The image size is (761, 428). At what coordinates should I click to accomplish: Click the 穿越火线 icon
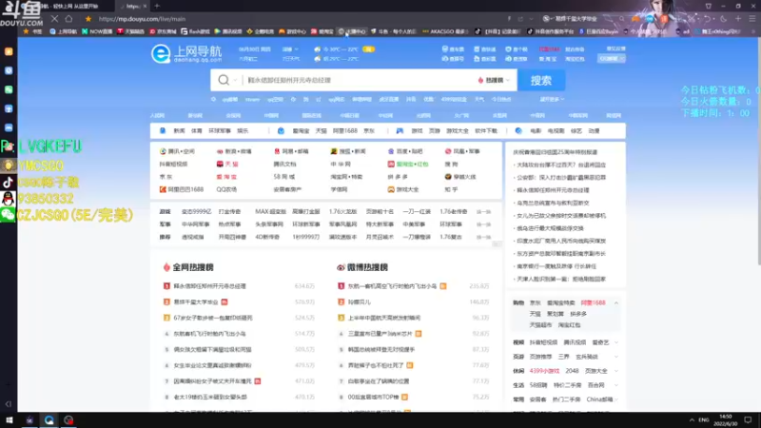448,177
